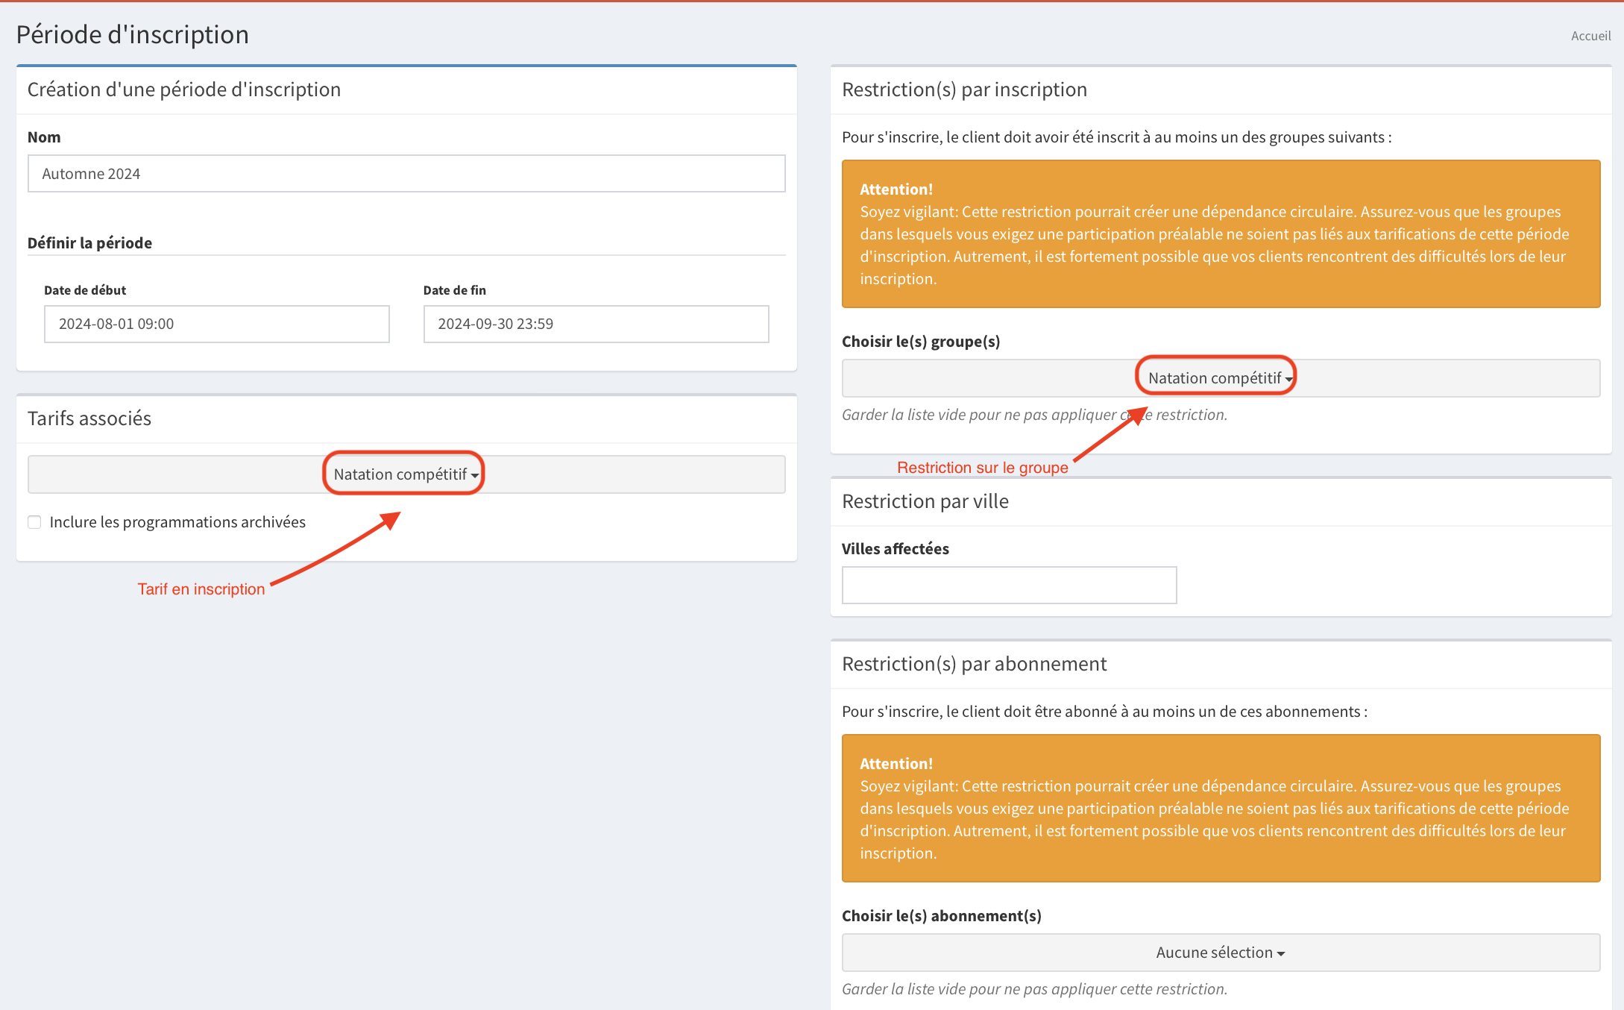Open the Choisir le(s) groupe(s) dropdown
The height and width of the screenshot is (1010, 1624).
(x=1221, y=378)
